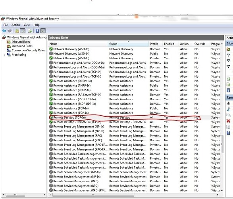Click the Remote Desktop section header in Actions pane

pos(229,98)
